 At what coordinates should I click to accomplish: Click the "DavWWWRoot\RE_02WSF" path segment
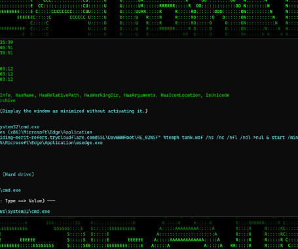(x=133, y=138)
